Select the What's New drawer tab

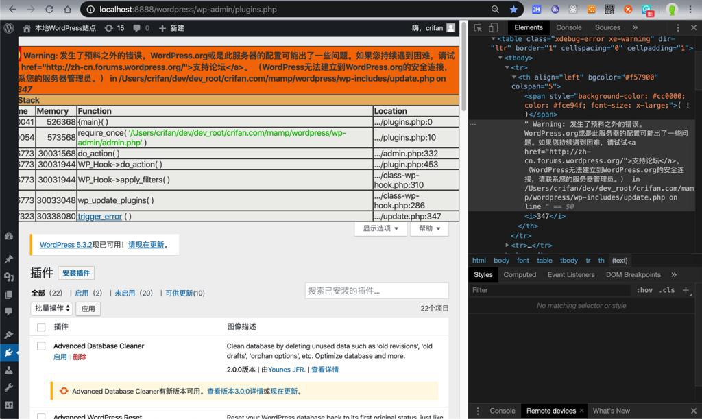[x=611, y=411]
